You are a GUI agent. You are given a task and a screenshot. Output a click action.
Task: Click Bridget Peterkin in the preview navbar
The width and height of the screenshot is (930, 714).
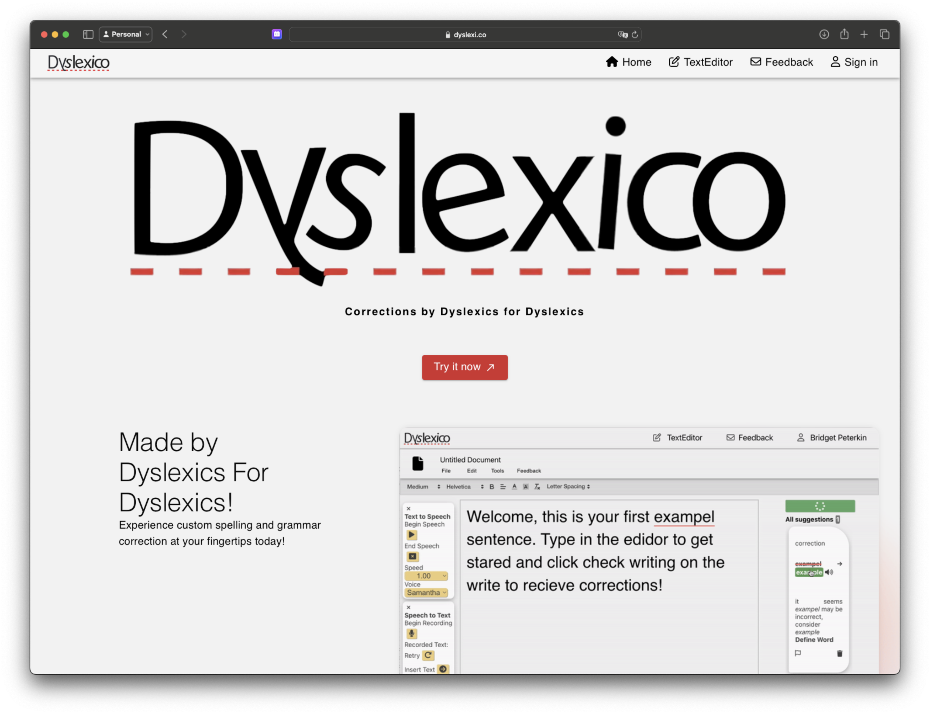point(831,437)
